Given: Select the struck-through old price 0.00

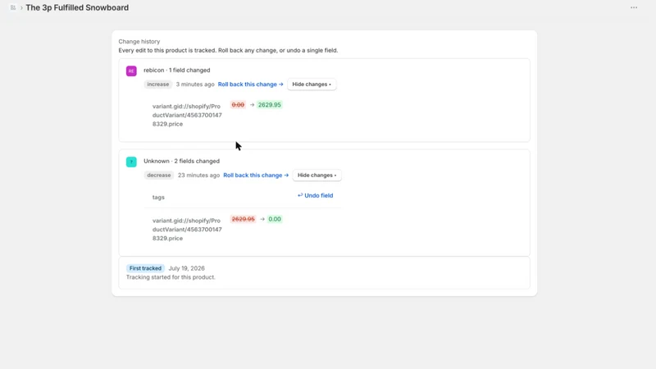Looking at the screenshot, I should tap(238, 105).
